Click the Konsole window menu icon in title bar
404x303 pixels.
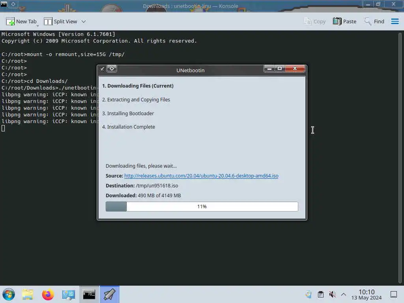pos(4,4)
